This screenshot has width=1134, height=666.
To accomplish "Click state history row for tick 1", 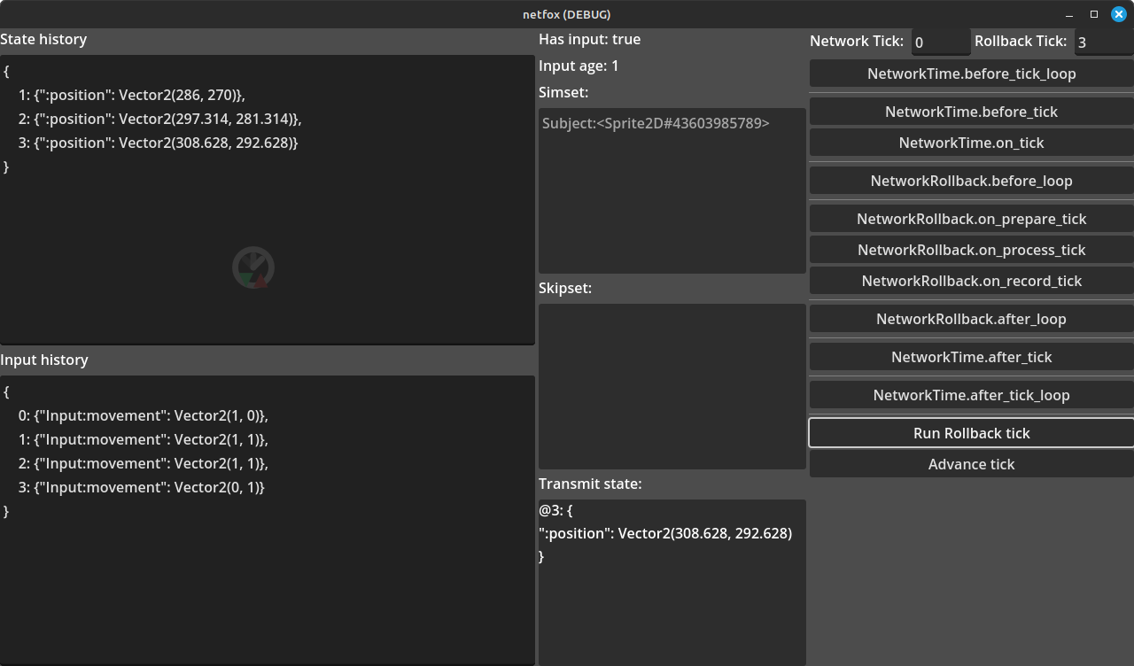I will click(131, 95).
